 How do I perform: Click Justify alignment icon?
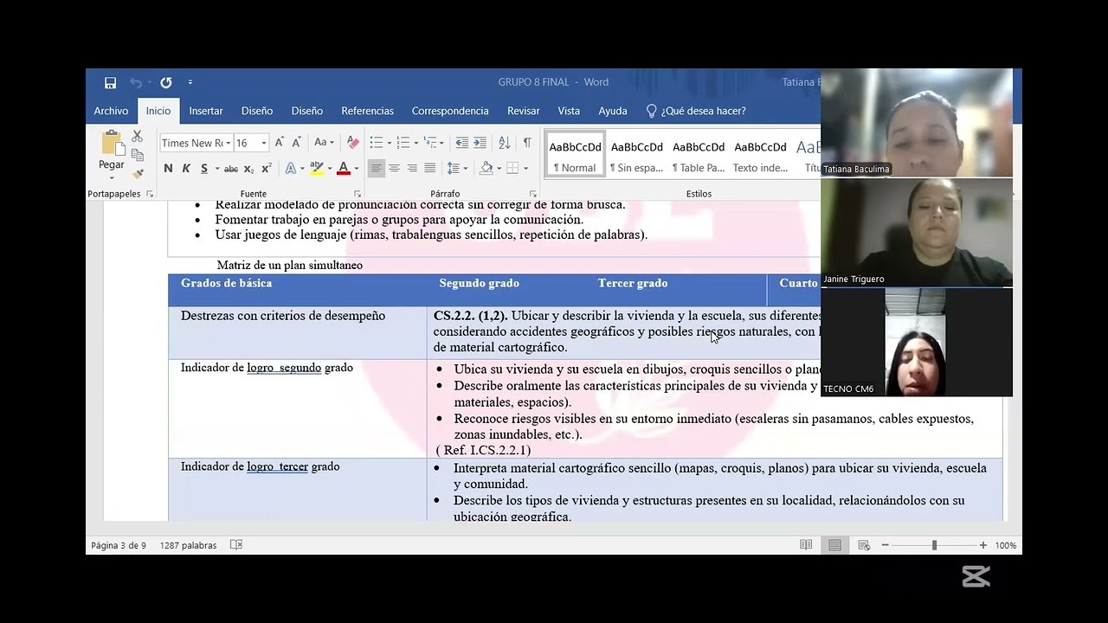coord(430,169)
